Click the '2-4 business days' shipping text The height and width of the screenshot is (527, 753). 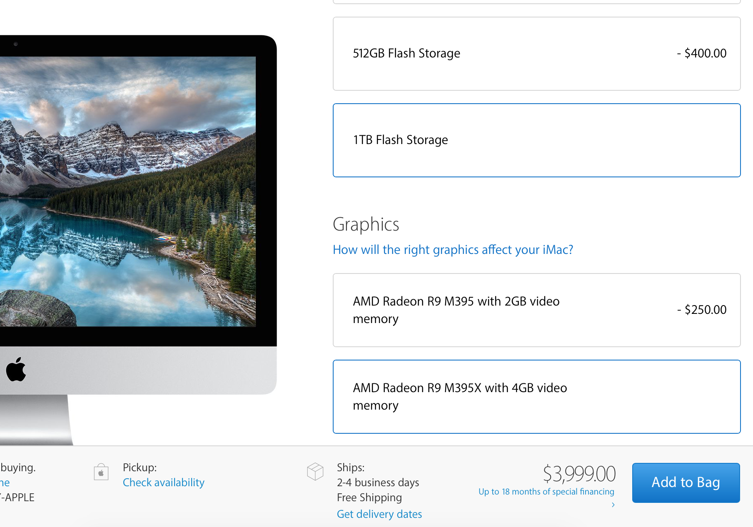pyautogui.click(x=378, y=482)
